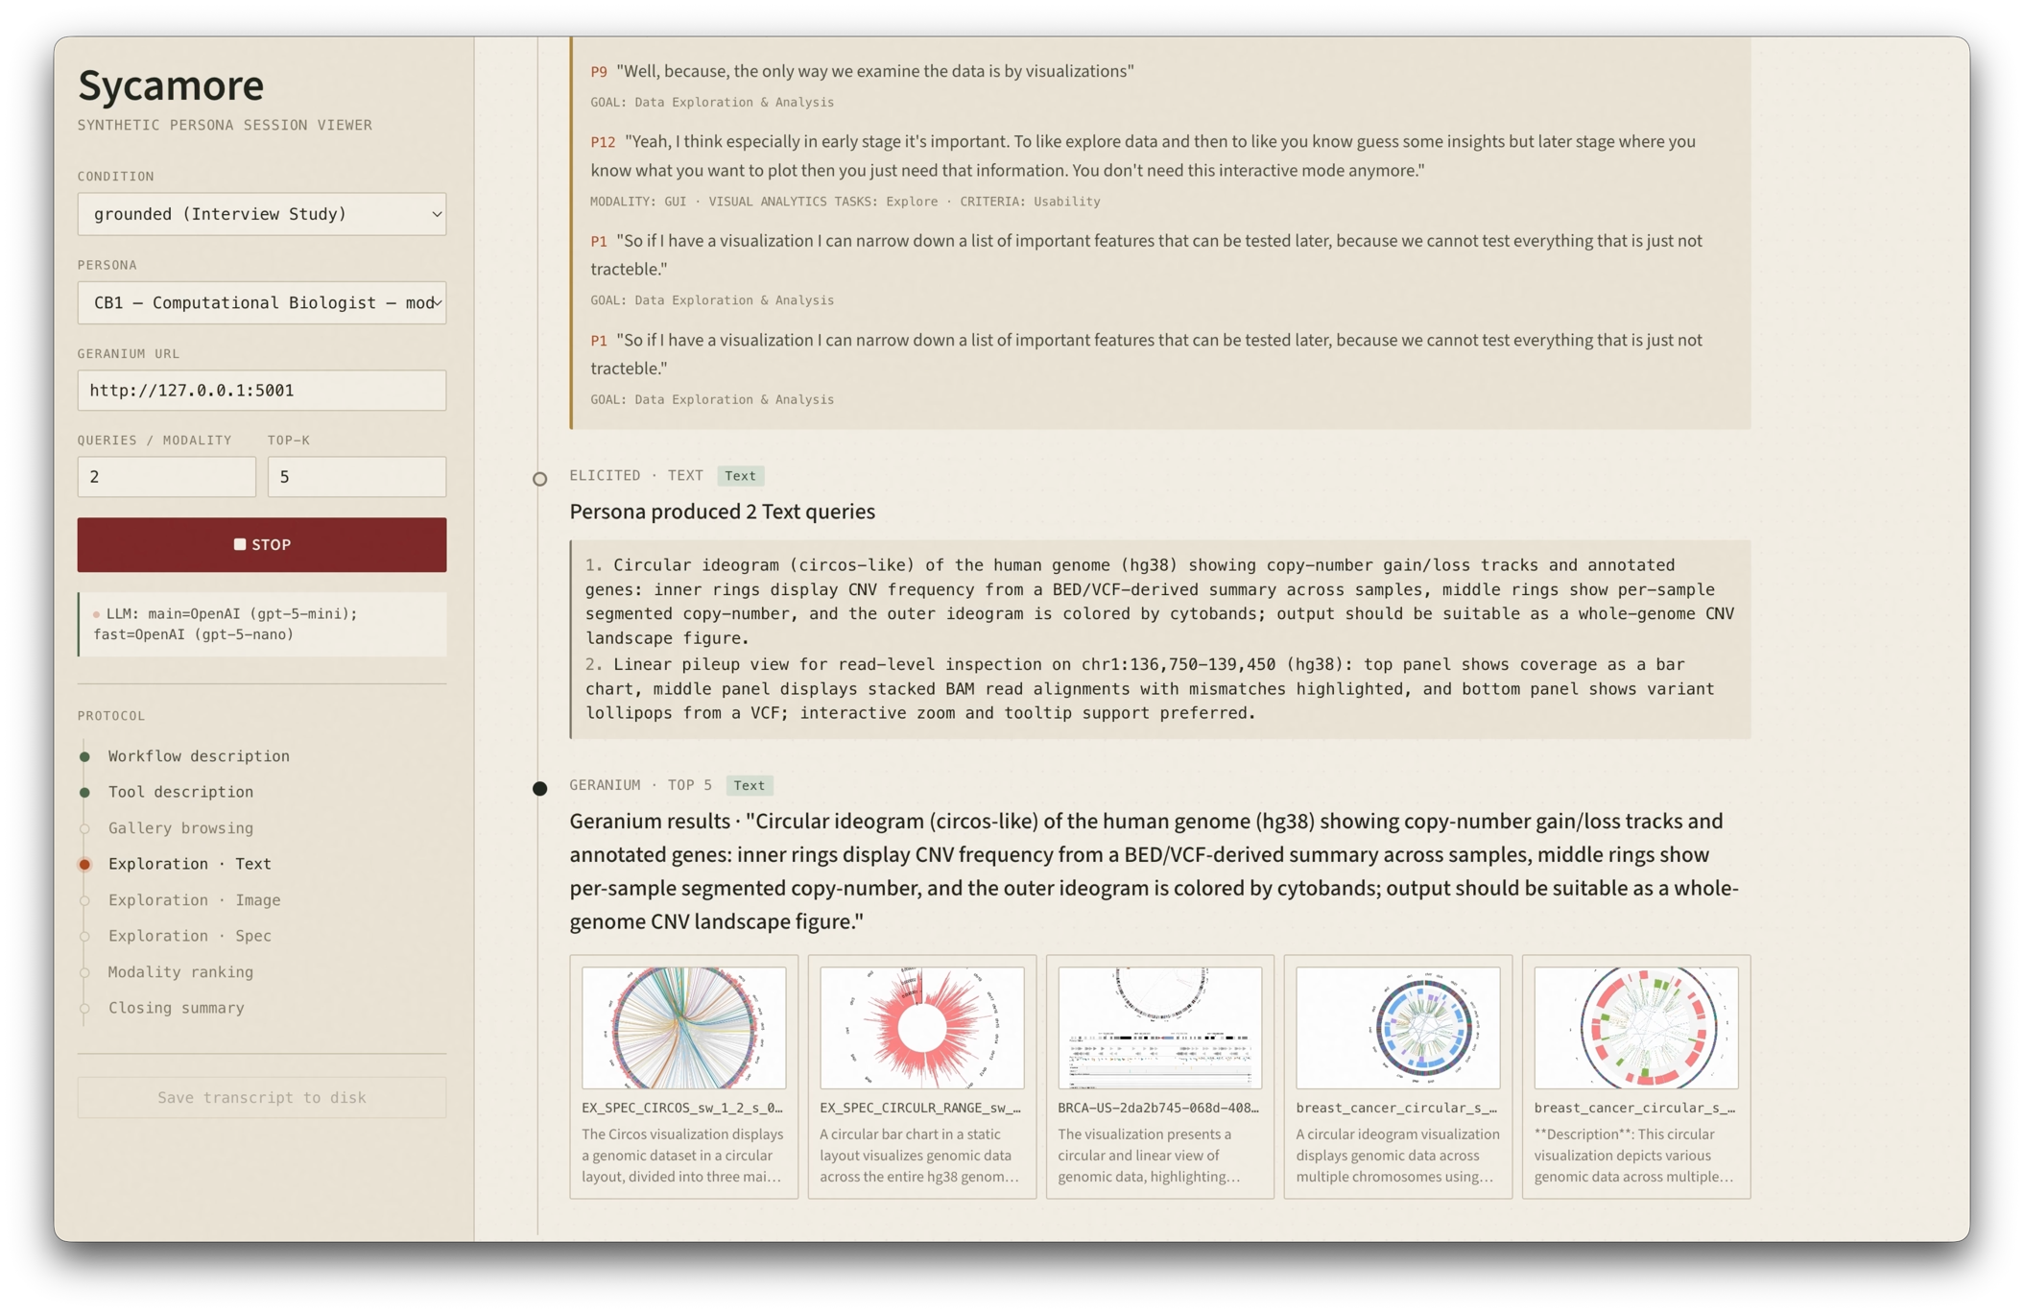Click the Queries / Modality number field
2024x1313 pixels.
(x=166, y=477)
